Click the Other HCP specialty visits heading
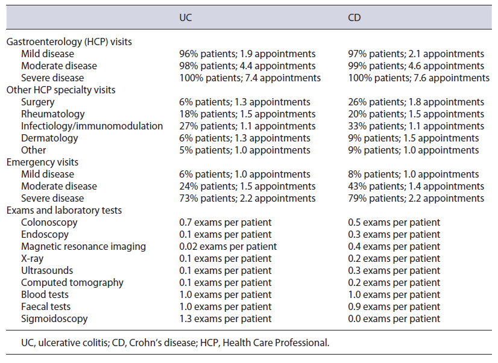This screenshot has width=498, height=363. 60,90
